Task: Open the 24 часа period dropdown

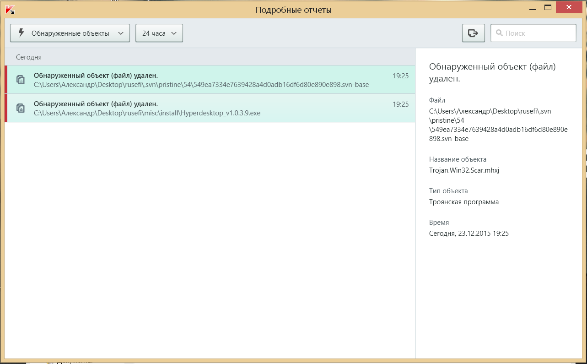Action: click(x=159, y=33)
